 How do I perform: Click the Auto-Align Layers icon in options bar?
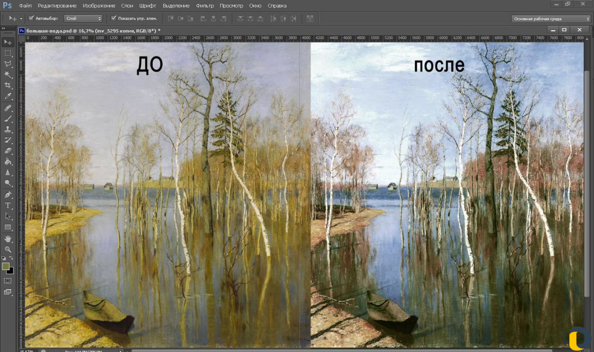coord(310,19)
